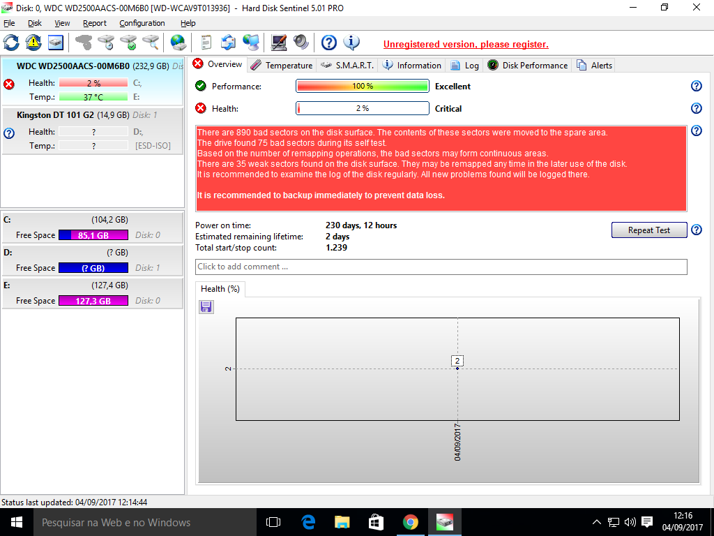Open the View menu
The width and height of the screenshot is (714, 536).
point(62,23)
